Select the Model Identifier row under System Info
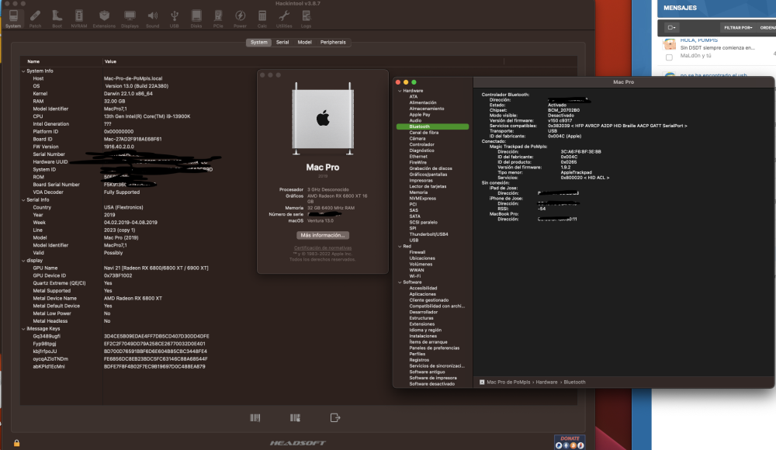 point(299,109)
